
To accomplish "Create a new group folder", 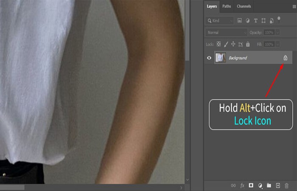I will [269, 185].
